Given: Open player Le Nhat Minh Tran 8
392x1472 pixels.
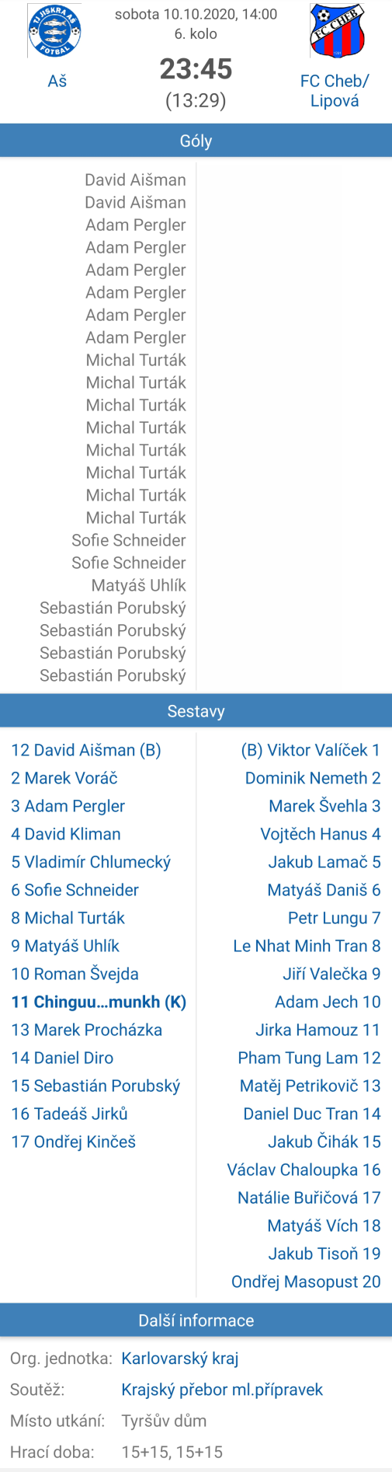Looking at the screenshot, I should pos(307,946).
